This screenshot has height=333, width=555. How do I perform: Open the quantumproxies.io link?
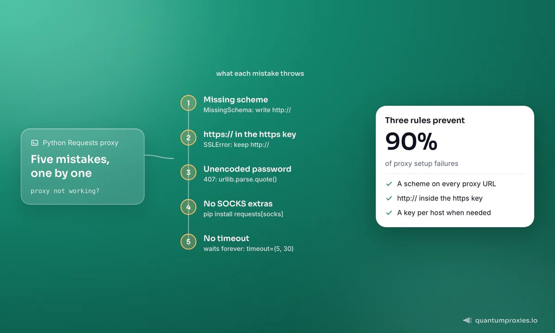(x=506, y=320)
